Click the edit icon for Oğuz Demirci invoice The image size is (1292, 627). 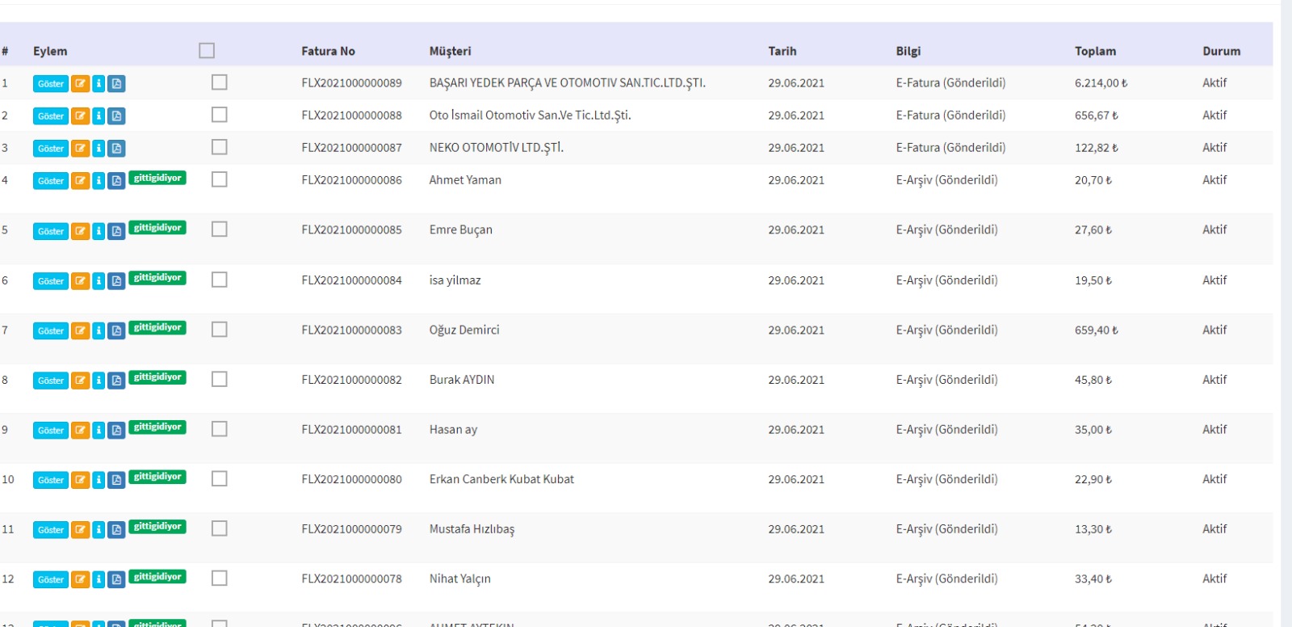[x=80, y=331]
